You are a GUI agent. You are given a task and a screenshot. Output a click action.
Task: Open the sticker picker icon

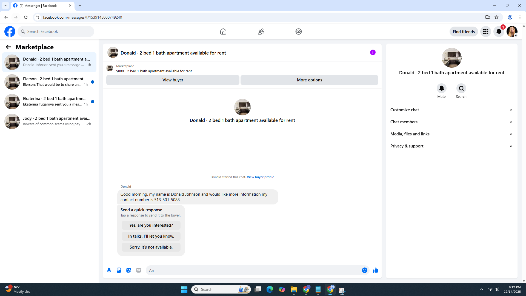point(129,270)
